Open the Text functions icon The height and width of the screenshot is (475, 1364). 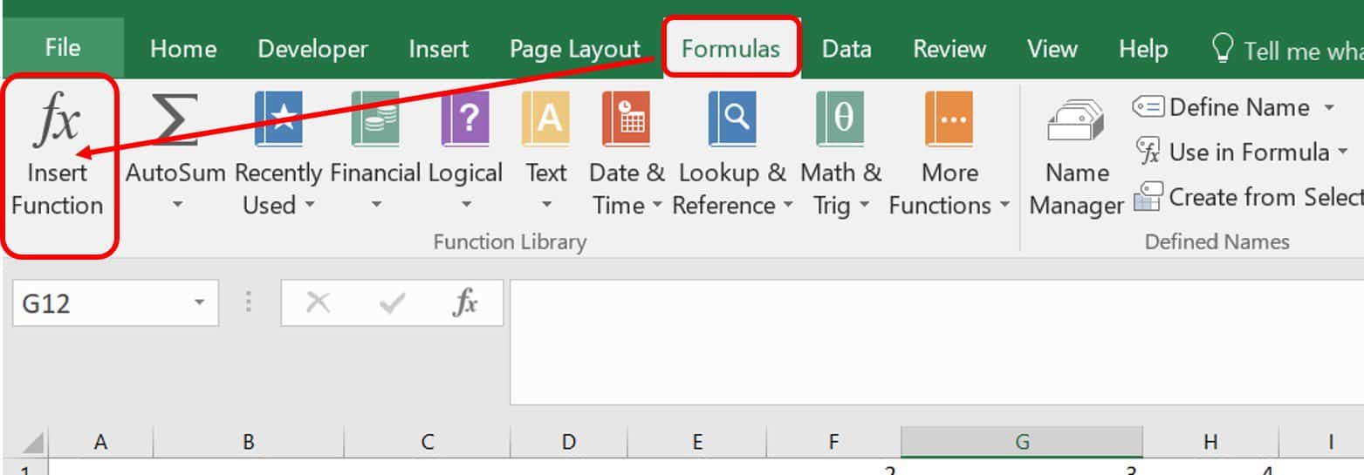[545, 119]
